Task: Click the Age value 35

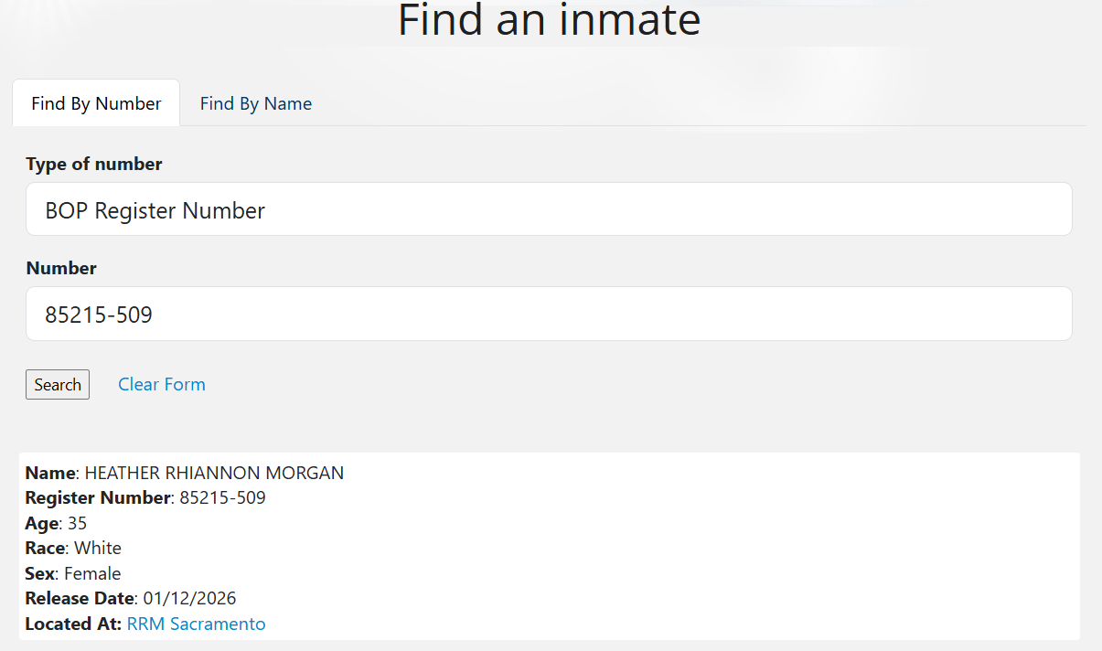Action: (x=77, y=524)
